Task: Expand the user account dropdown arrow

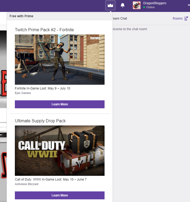Action: coord(189,5)
